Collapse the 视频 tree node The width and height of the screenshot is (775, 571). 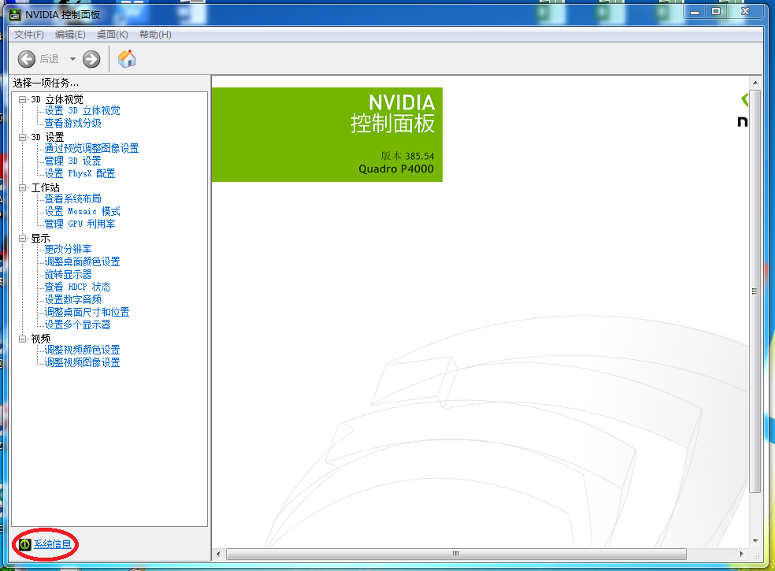(x=22, y=339)
